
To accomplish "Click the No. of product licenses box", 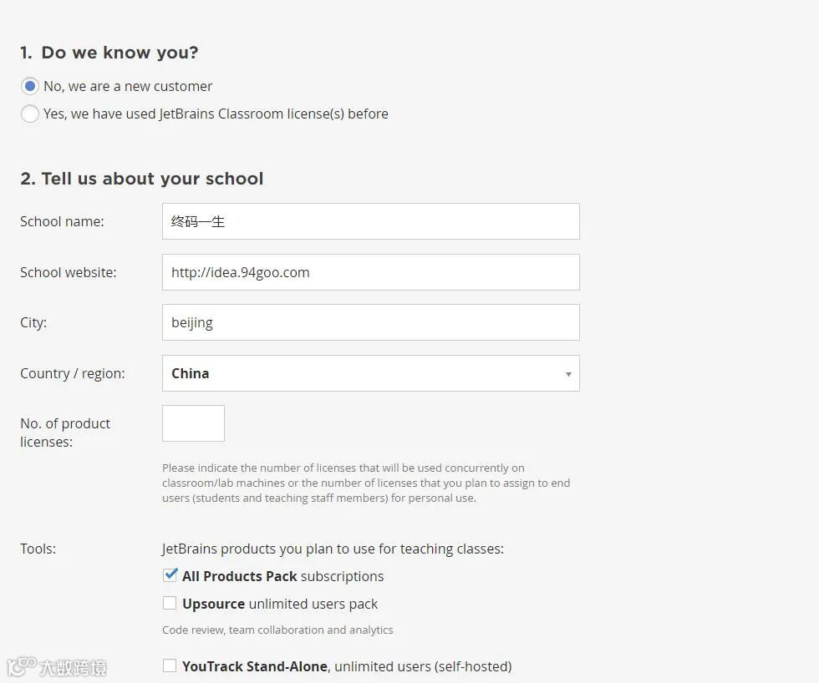I will coord(193,423).
